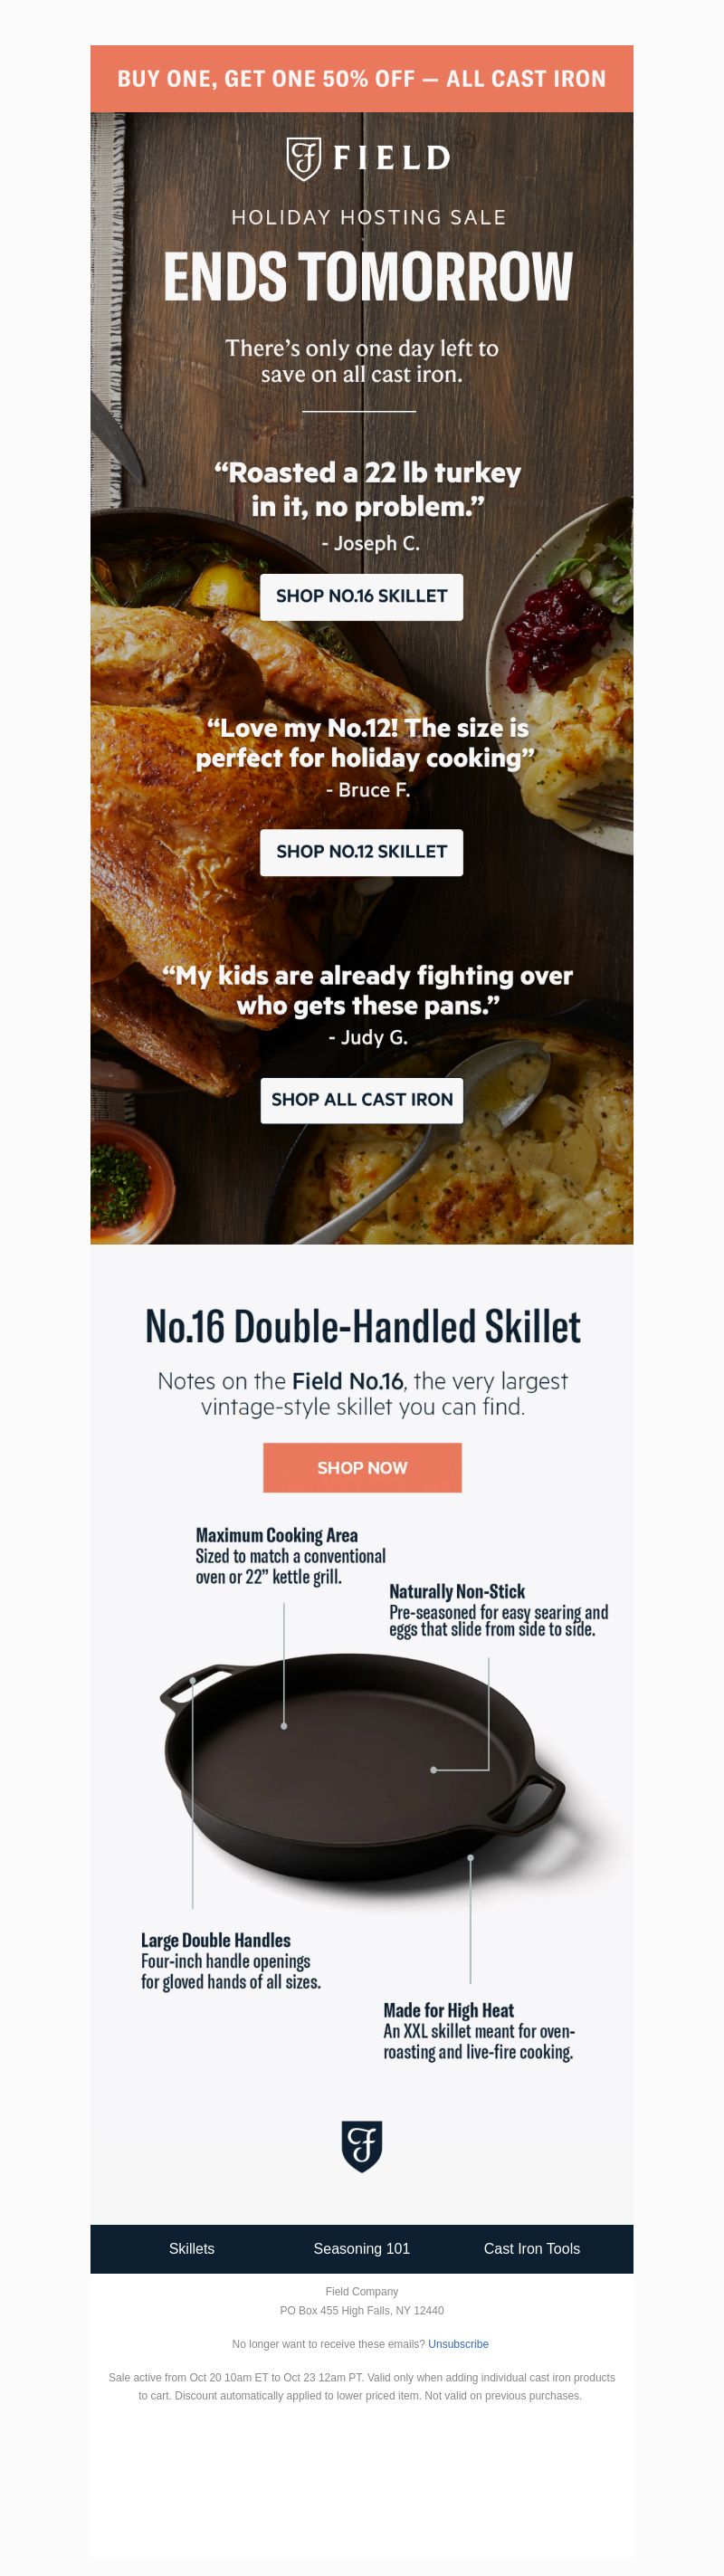
Task: Open the Cast Iron Tools footer item
Action: pos(532,2248)
